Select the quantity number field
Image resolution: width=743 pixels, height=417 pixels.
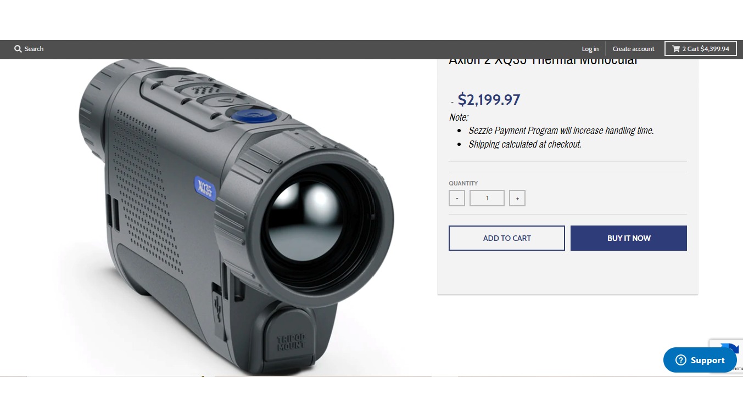[x=487, y=198]
